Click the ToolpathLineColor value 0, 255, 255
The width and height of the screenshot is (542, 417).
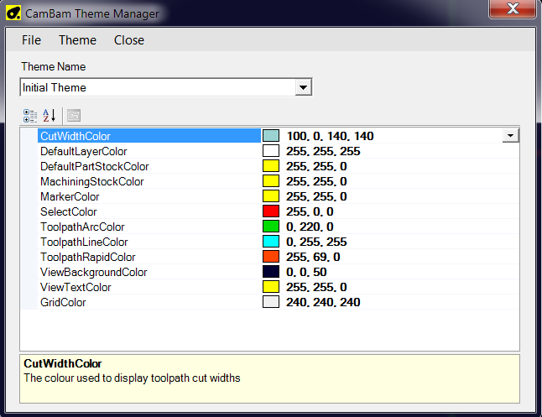click(x=316, y=242)
